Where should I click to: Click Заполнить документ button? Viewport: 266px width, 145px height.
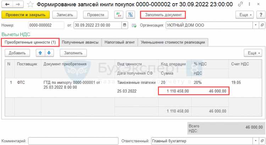tap(163, 15)
